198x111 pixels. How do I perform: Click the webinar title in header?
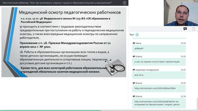click(x=58, y=3)
